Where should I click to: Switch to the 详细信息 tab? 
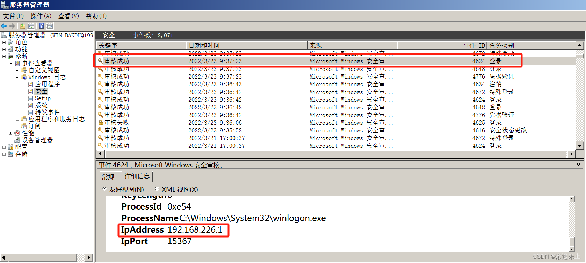(137, 176)
